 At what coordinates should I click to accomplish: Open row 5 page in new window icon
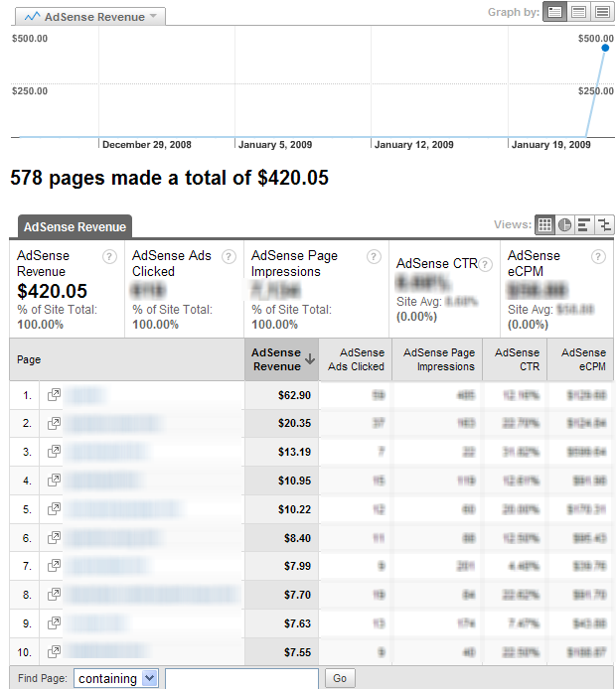tap(54, 509)
